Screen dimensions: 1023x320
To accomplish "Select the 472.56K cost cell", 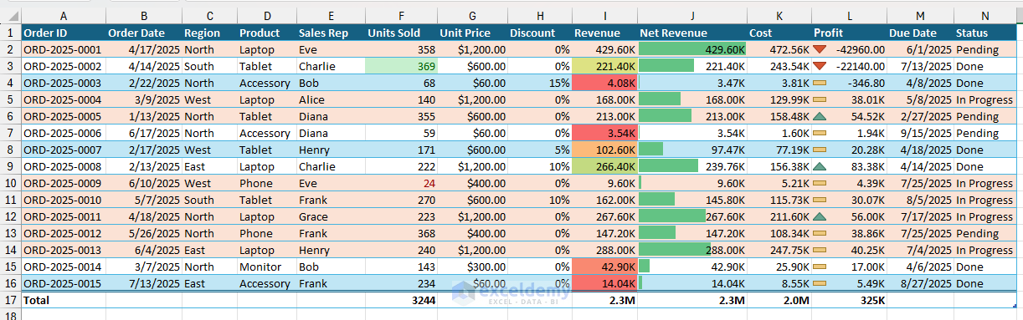I will [x=779, y=49].
